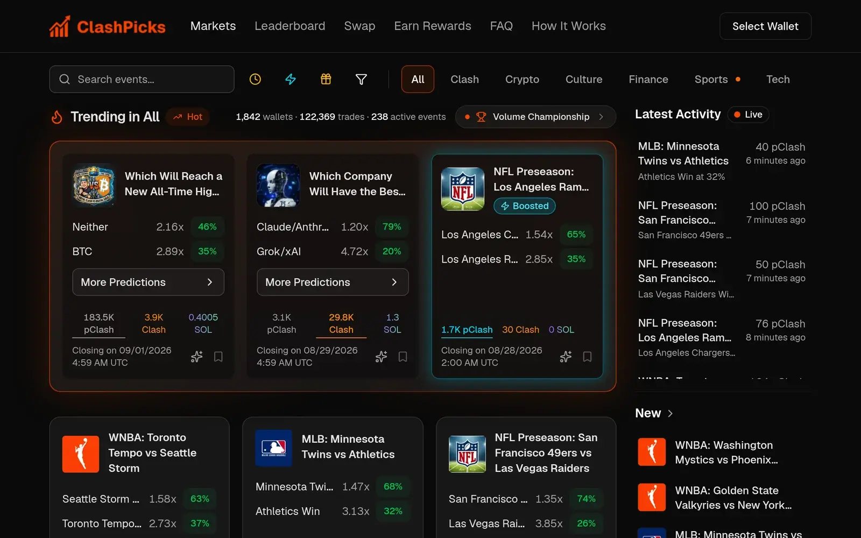The height and width of the screenshot is (538, 861).
Task: Open the Sports category tab
Action: pos(717,79)
